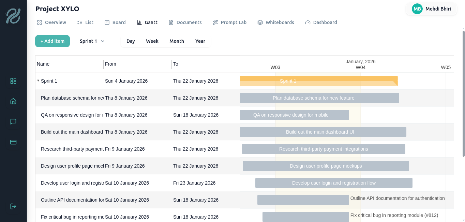Collapse the Sprint 1 row group
The image size is (465, 222).
coord(38,81)
